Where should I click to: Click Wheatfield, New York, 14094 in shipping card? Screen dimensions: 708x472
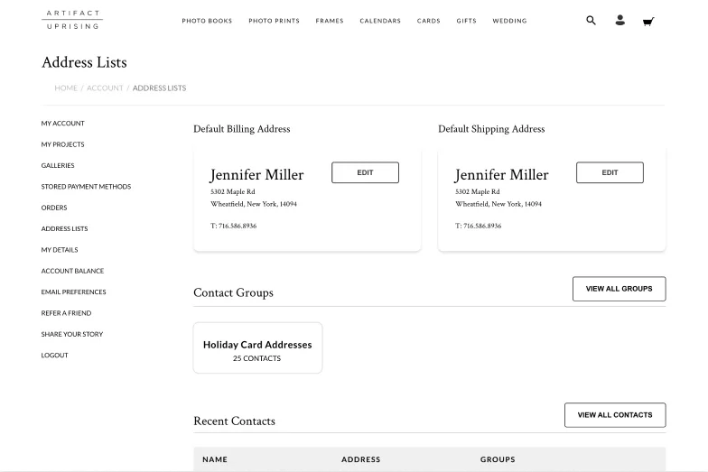point(498,204)
